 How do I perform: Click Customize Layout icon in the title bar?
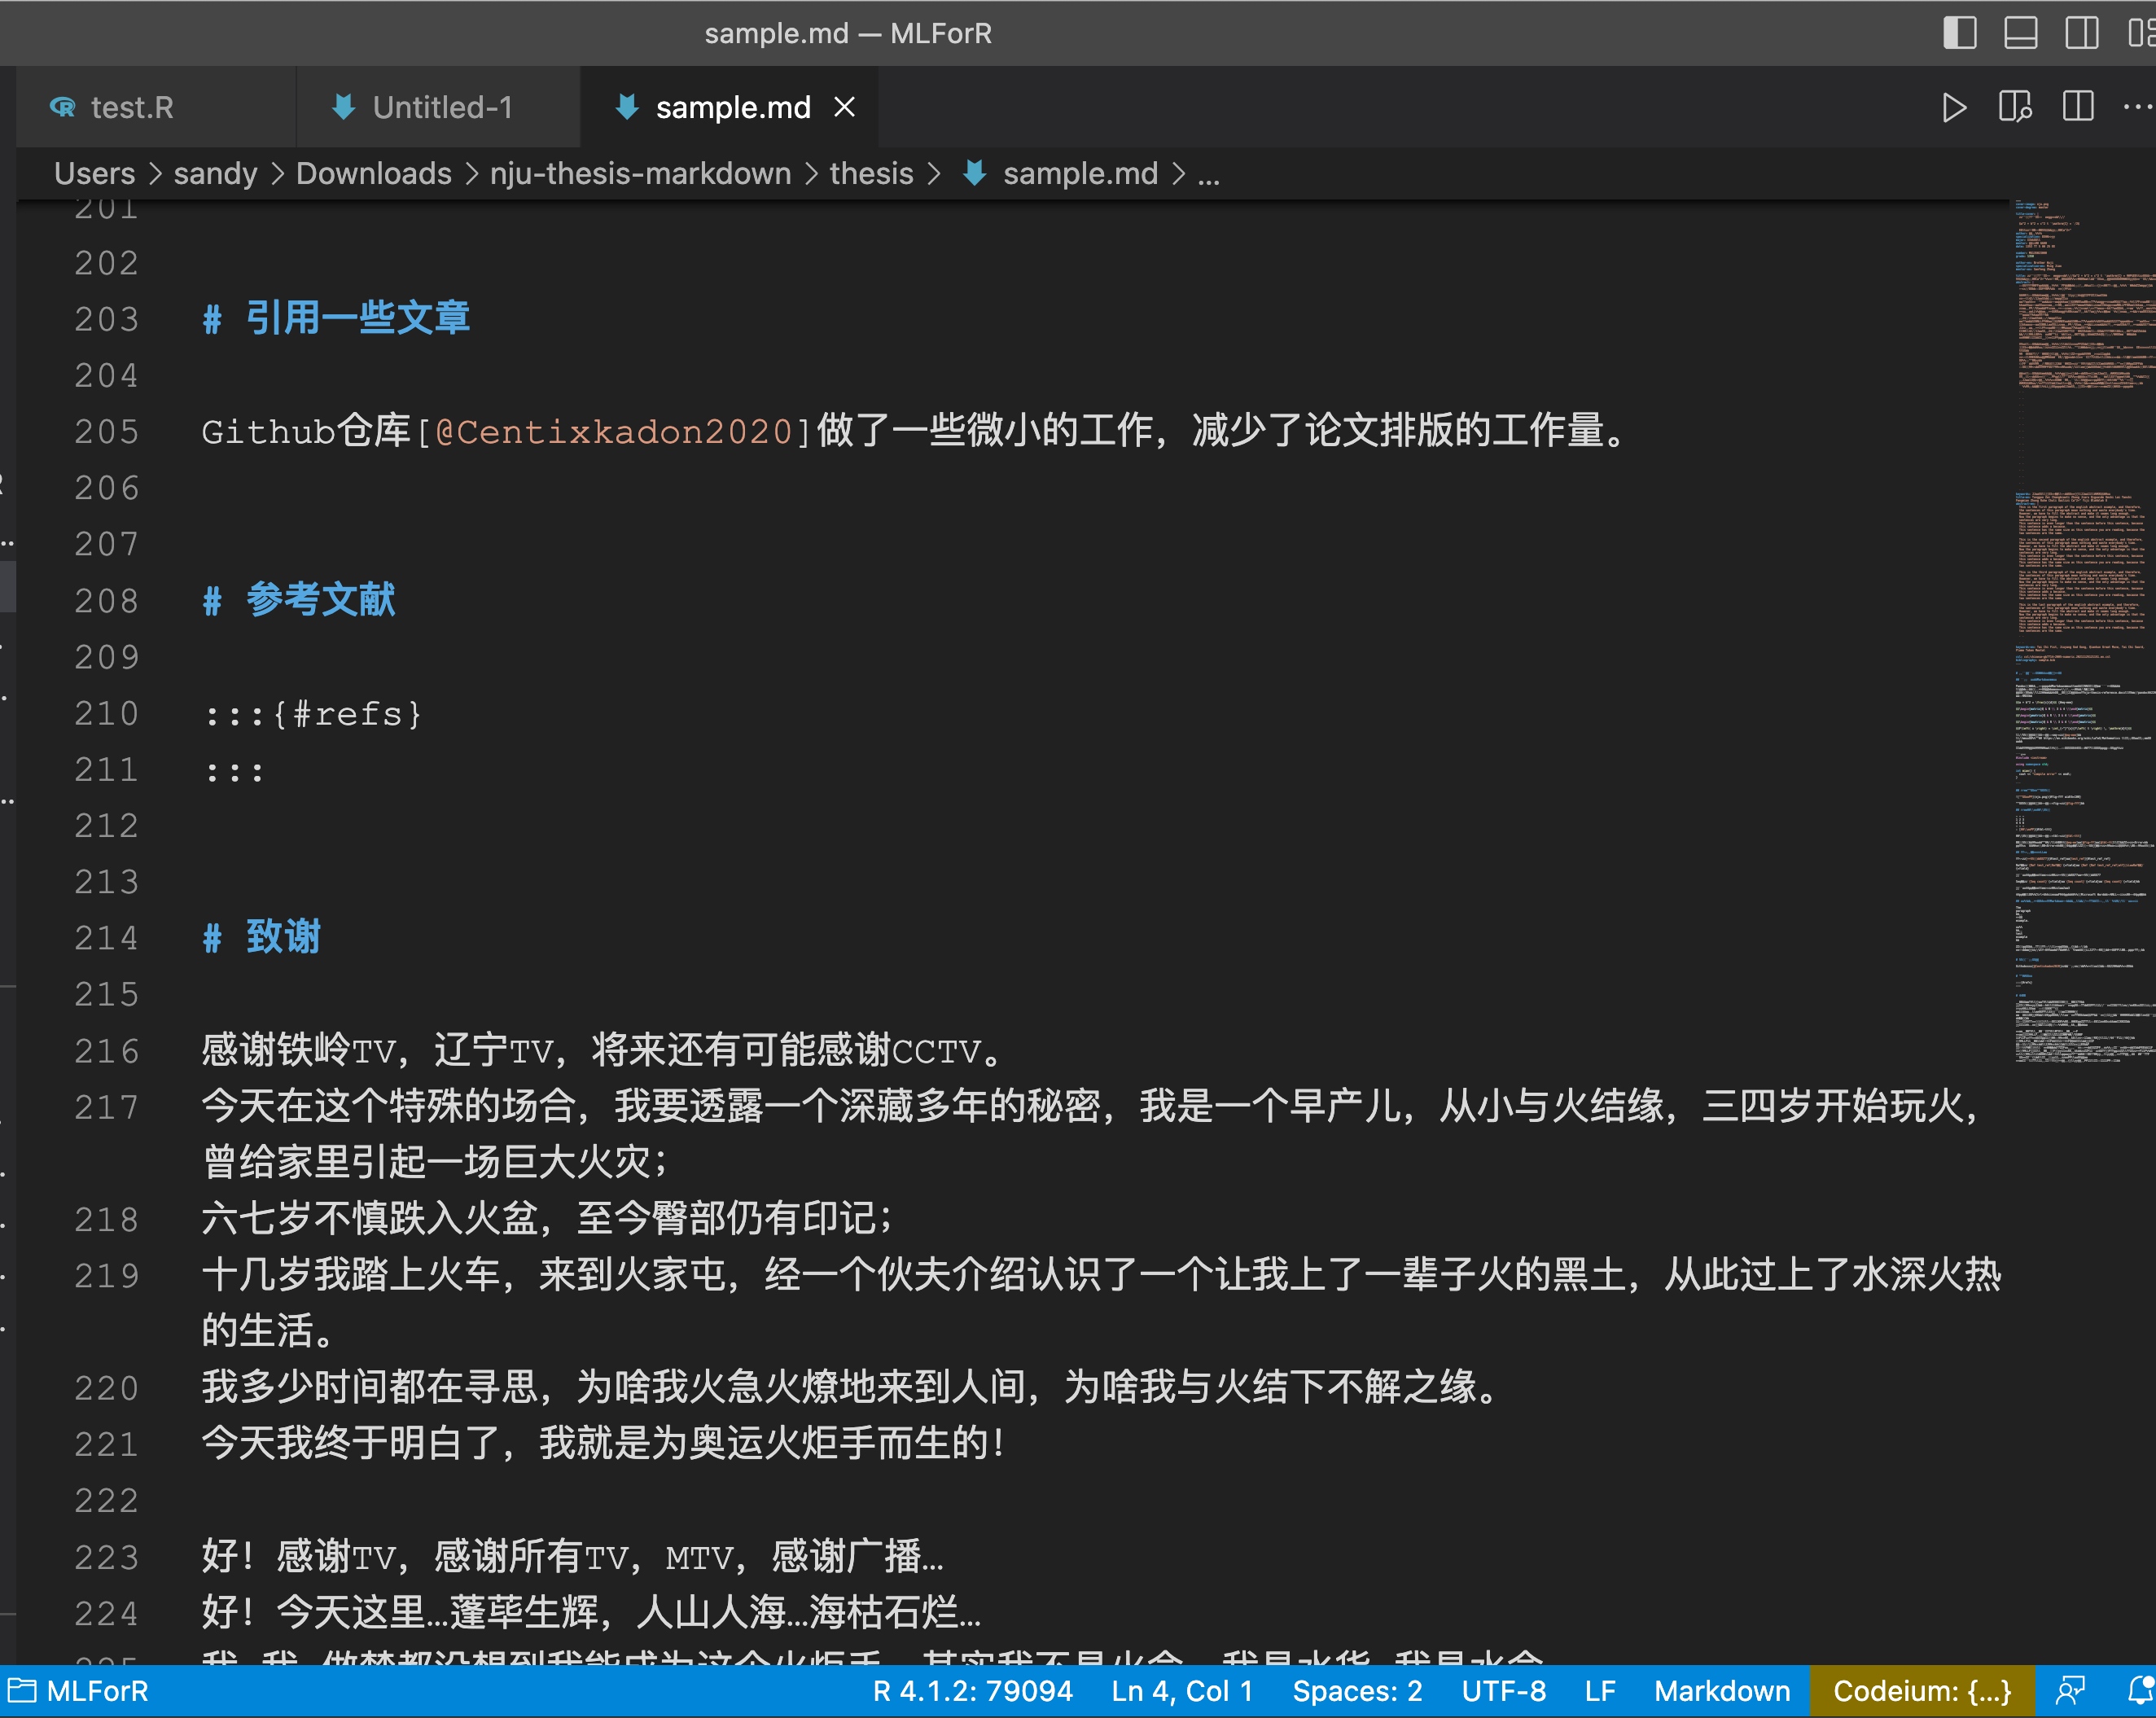[2142, 33]
